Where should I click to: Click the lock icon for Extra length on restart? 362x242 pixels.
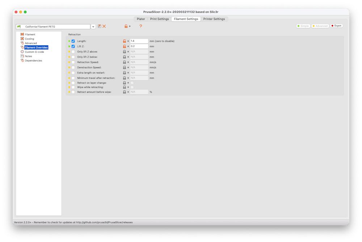point(125,73)
